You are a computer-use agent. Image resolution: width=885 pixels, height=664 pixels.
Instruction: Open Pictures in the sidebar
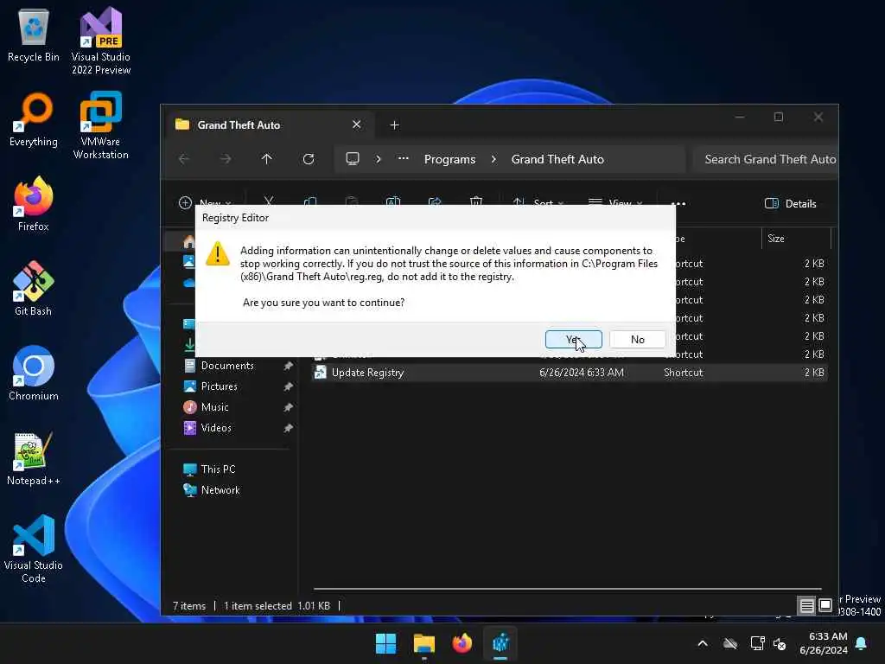click(x=219, y=386)
